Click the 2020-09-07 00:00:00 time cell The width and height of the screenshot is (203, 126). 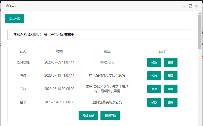pos(59,102)
